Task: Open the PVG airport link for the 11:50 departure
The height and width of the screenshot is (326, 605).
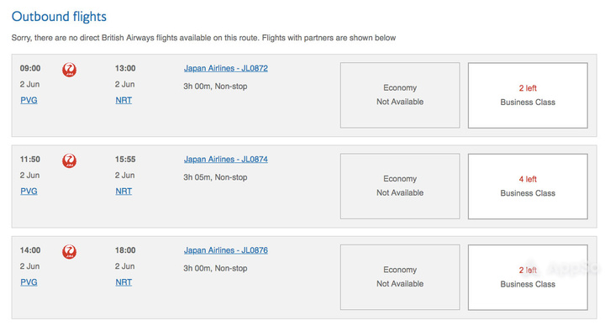Action: coord(29,192)
